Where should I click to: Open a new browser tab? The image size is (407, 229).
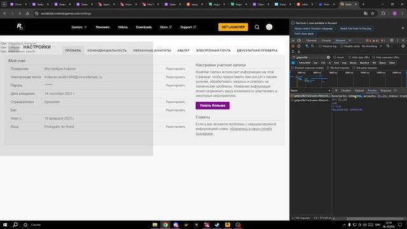click(363, 4)
